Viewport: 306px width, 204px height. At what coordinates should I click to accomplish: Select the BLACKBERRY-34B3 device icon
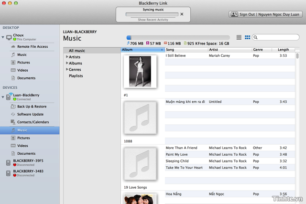tap(8, 173)
